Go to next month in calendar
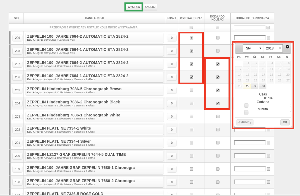This screenshot has width=300, height=196. 287,47
